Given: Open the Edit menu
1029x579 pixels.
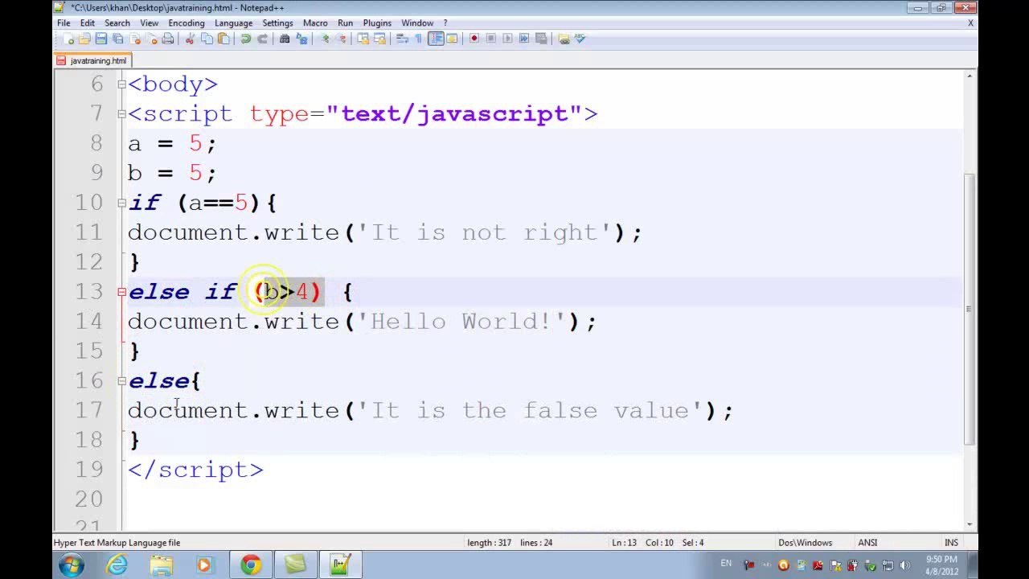Looking at the screenshot, I should 87,23.
